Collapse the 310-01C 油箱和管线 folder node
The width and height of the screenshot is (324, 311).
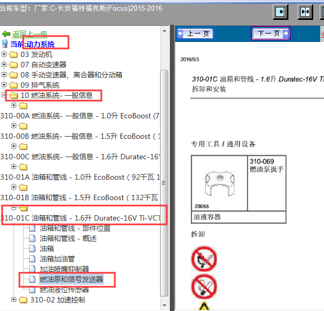pyautogui.click(x=13, y=208)
